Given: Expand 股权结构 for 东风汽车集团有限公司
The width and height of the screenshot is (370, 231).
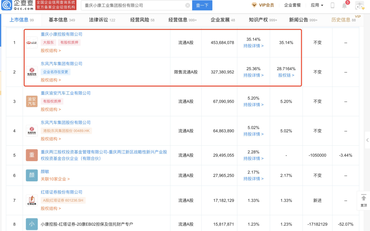Looking at the screenshot, I should [x=51, y=80].
